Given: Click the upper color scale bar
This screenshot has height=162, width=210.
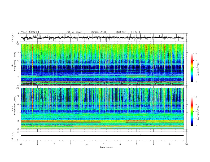Looking at the screenshot, I should click(x=192, y=68).
